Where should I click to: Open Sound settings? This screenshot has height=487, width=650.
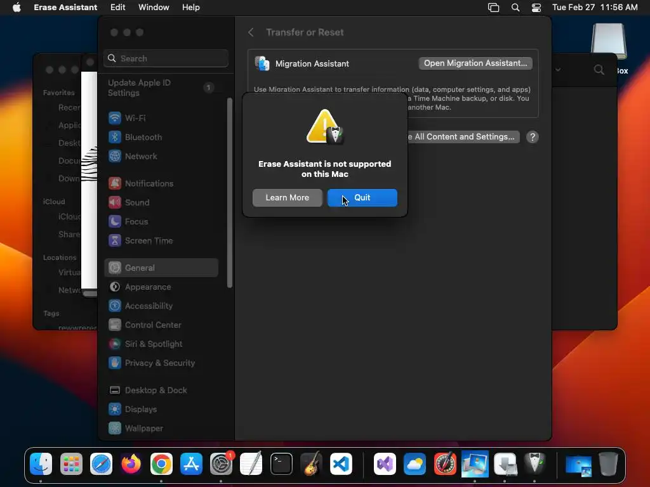pyautogui.click(x=161, y=202)
